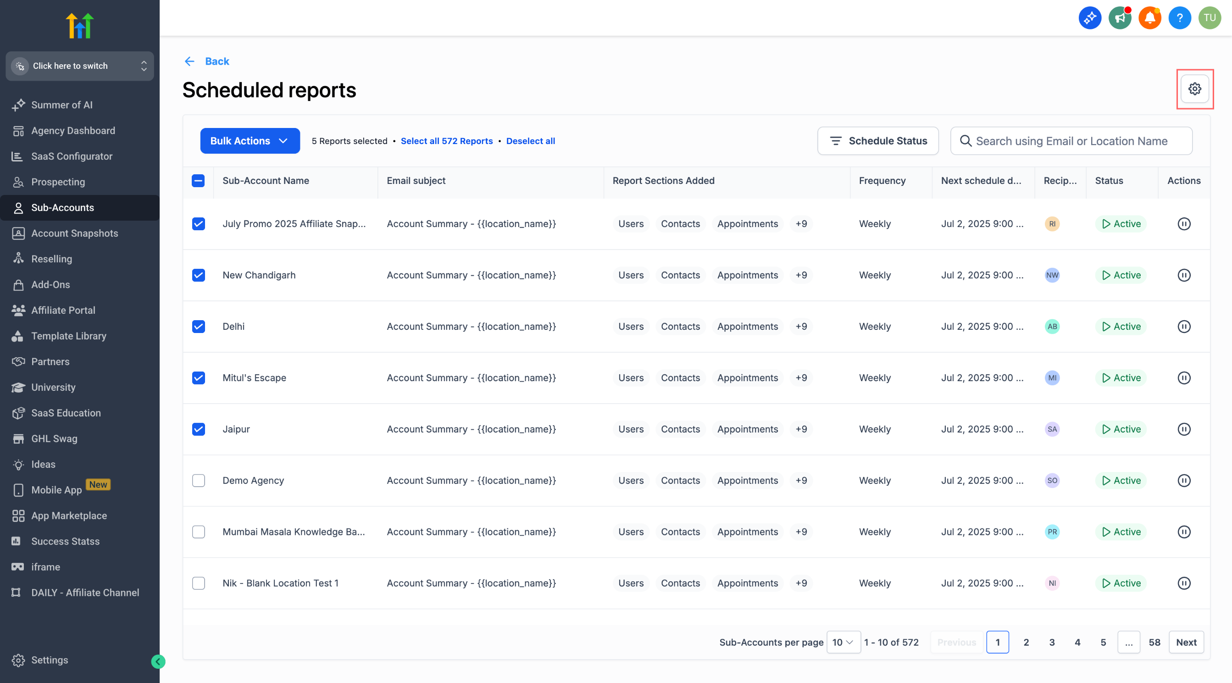Toggle the header select-all checkbox
This screenshot has height=683, width=1232.
[198, 181]
